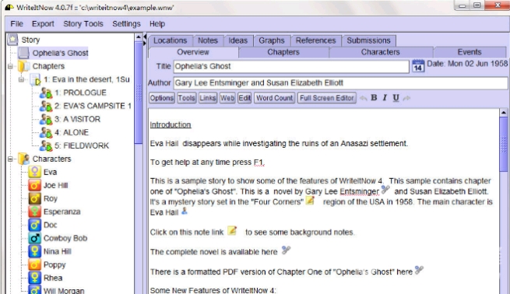510x294 pixels.
Task: Click Rhea's character icon
Action: tap(35, 278)
